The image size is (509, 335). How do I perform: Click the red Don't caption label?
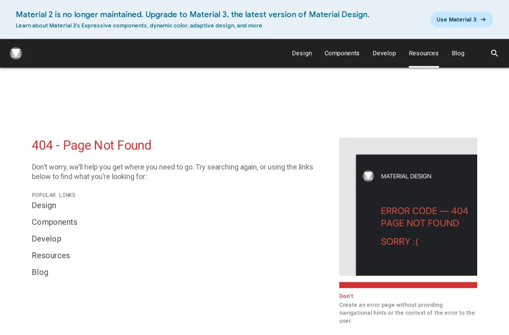click(346, 296)
